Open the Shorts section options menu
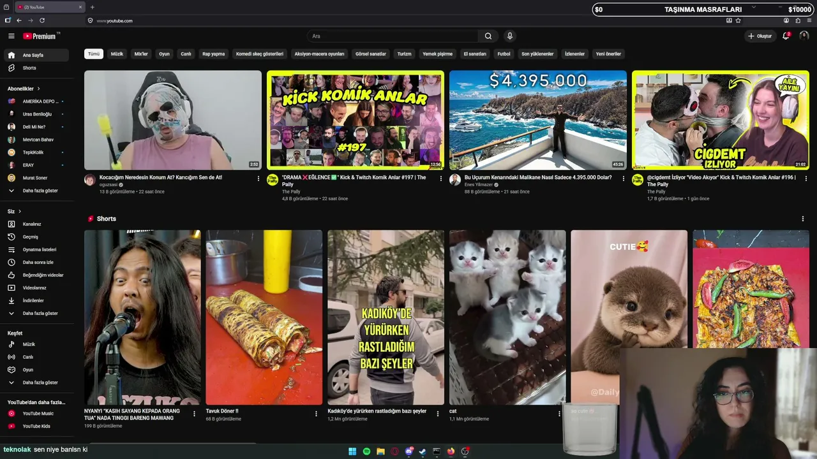This screenshot has height=459, width=817. point(803,219)
